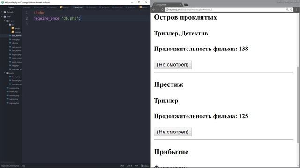The height and width of the screenshot is (168, 300).
Task: Open movies.php in the project tree
Action: (13, 95)
